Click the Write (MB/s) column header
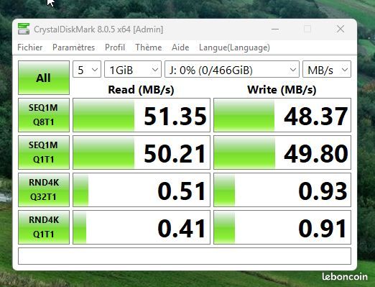The width and height of the screenshot is (375, 287). (x=282, y=90)
